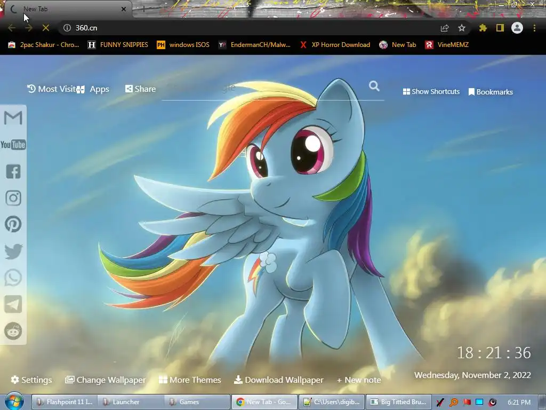Viewport: 546px width, 410px height.
Task: Open Twitter sidebar shortcut
Action: coord(13,251)
